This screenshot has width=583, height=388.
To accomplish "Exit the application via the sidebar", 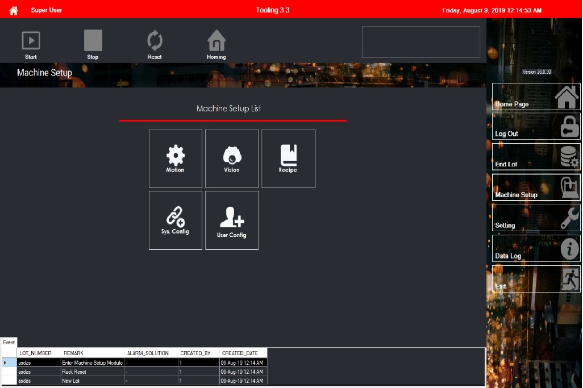I will (534, 279).
